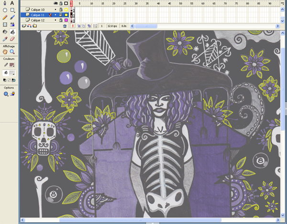Select the Calque 10 layer

pos(38,9)
